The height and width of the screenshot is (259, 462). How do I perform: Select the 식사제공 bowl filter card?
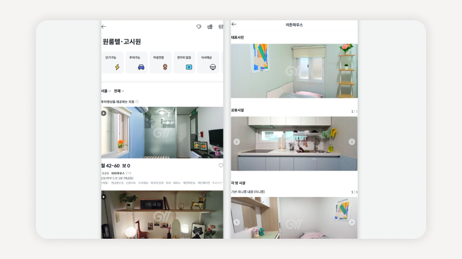click(x=209, y=63)
